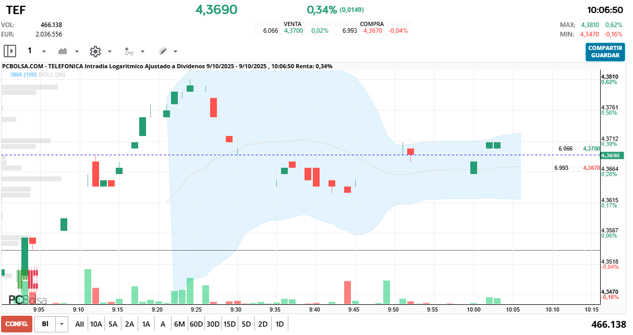Expand dropdown arrow next to BI
This screenshot has height=335, width=633.
click(x=62, y=324)
